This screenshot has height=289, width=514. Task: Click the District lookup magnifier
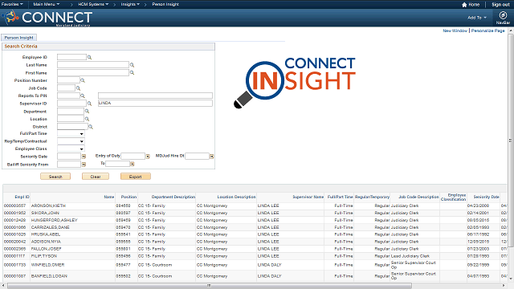(91, 127)
